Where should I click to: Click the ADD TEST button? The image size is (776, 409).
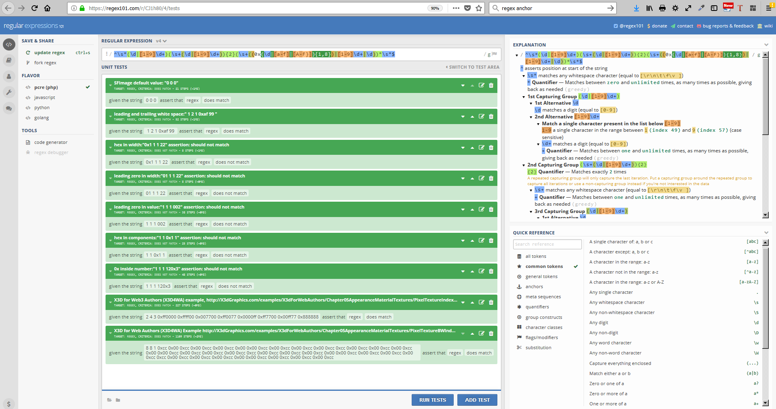click(477, 400)
